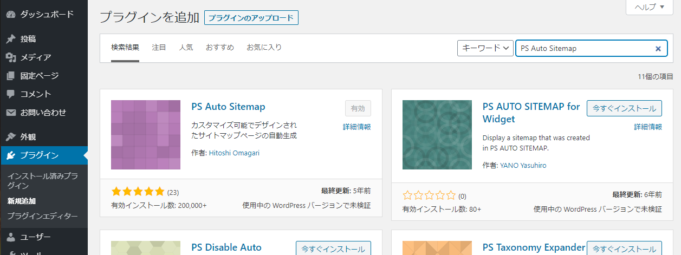Switch to the Favorites (お気に入り) tab
The height and width of the screenshot is (255, 681).
[x=264, y=48]
